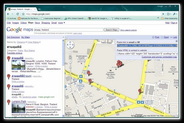Image resolution: width=184 pixels, height=123 pixels.
Task: Open the Hueniverse Beginner's bookmark
Action: tap(52, 19)
